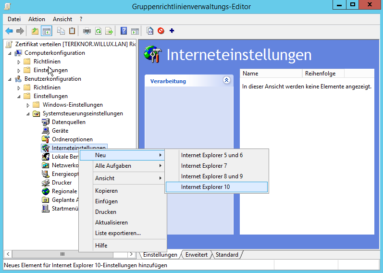Select Kopieren in context menu

(x=123, y=191)
